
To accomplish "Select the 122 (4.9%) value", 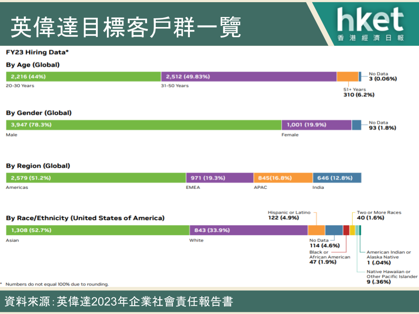I will click(284, 218).
